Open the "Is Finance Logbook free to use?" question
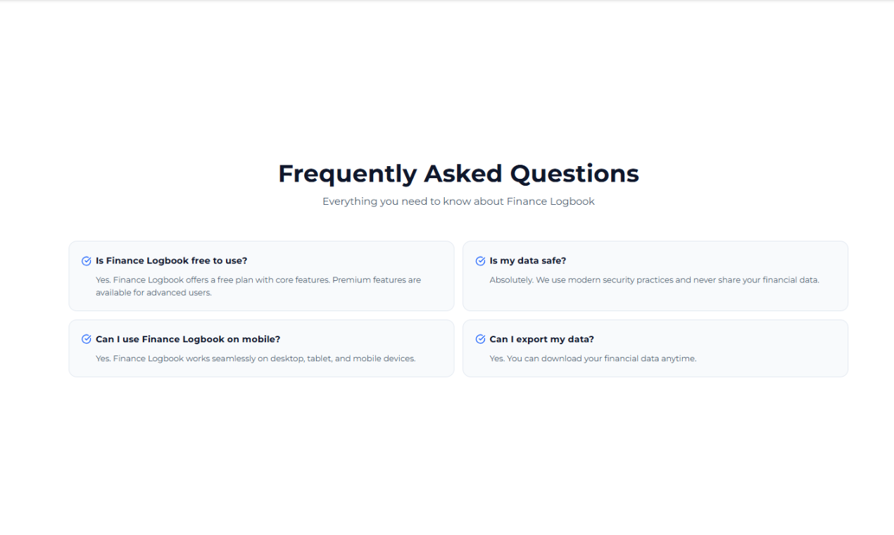The height and width of the screenshot is (535, 894). click(172, 261)
